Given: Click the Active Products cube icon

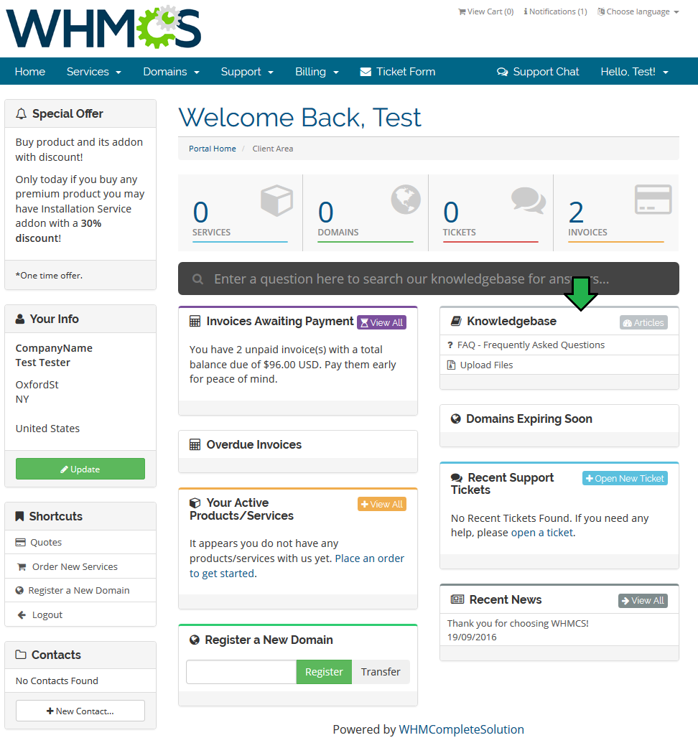Looking at the screenshot, I should click(195, 502).
